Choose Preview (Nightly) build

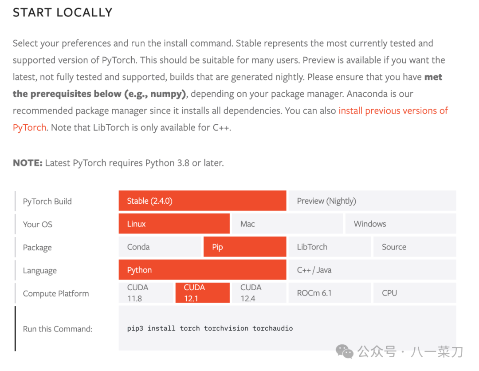pyautogui.click(x=372, y=201)
